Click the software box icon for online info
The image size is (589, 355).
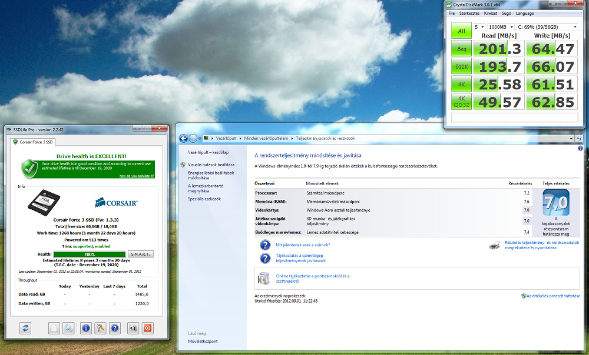coord(263,279)
